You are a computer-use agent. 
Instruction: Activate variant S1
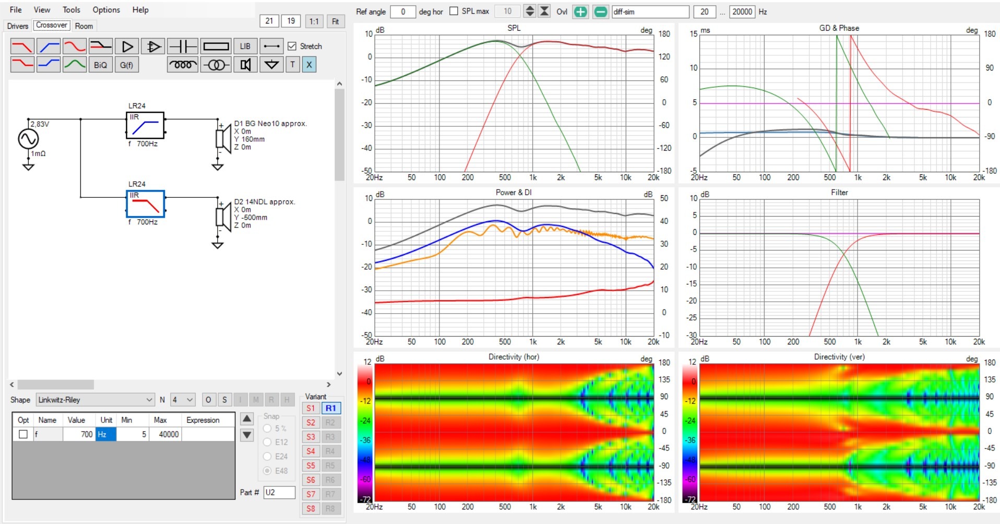[x=311, y=408]
